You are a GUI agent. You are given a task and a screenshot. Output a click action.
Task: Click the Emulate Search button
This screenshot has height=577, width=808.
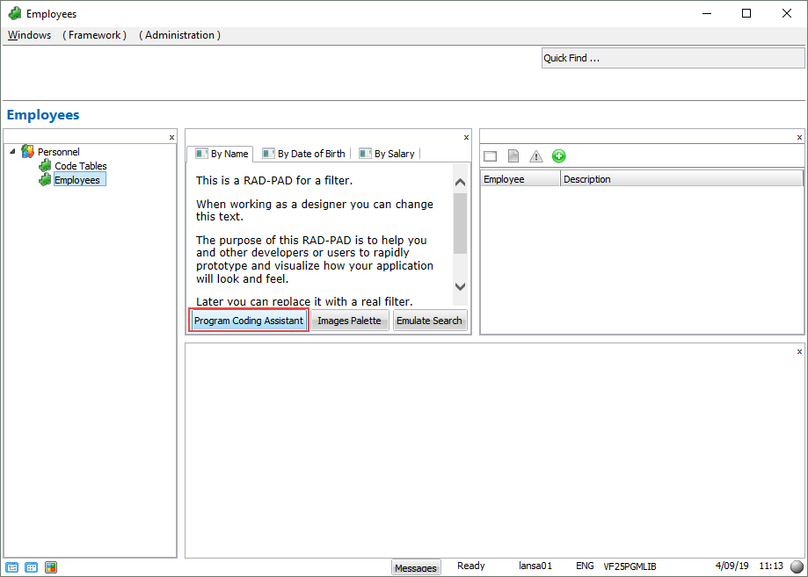tap(429, 321)
